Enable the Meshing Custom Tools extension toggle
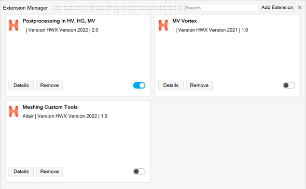This screenshot has width=306, height=189. coord(139,171)
